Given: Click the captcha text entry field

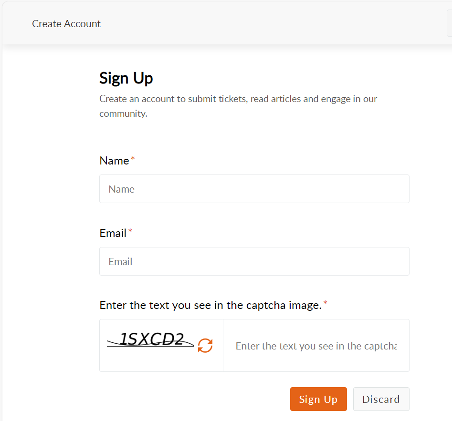Looking at the screenshot, I should (x=316, y=346).
